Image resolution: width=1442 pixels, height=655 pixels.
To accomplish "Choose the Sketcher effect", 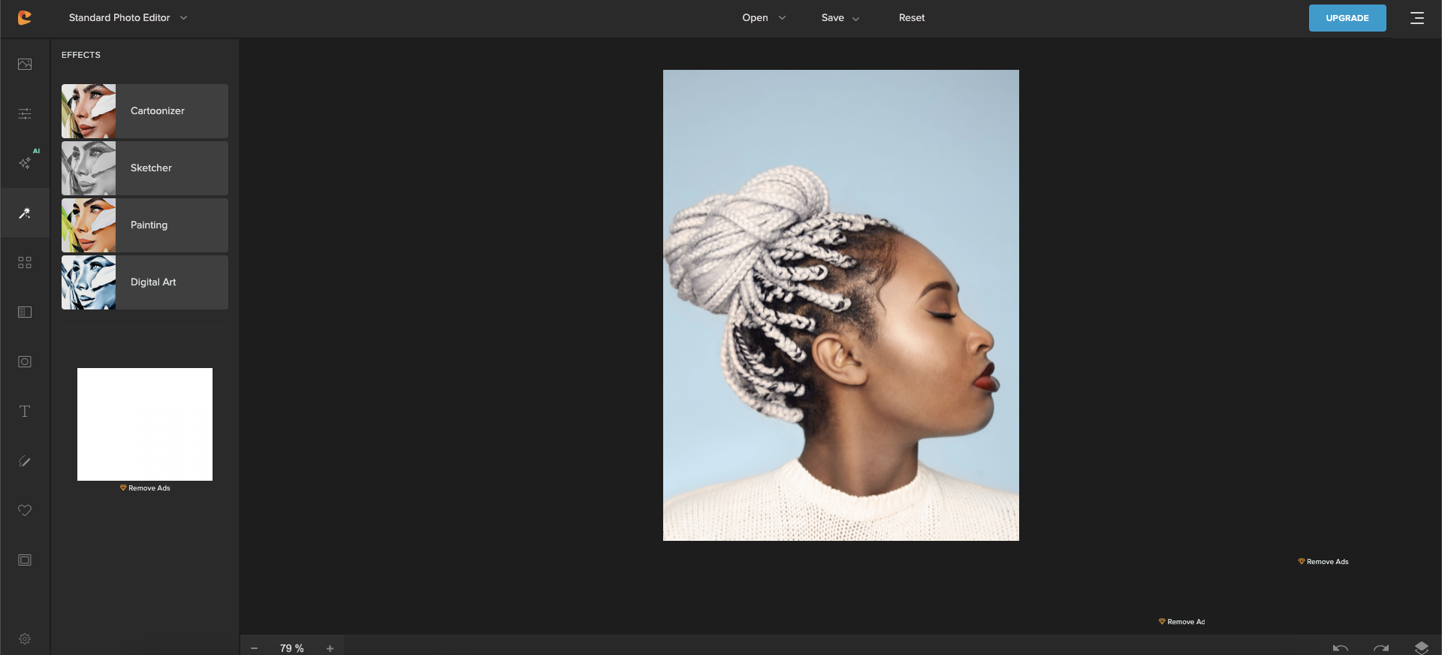I will 145,168.
